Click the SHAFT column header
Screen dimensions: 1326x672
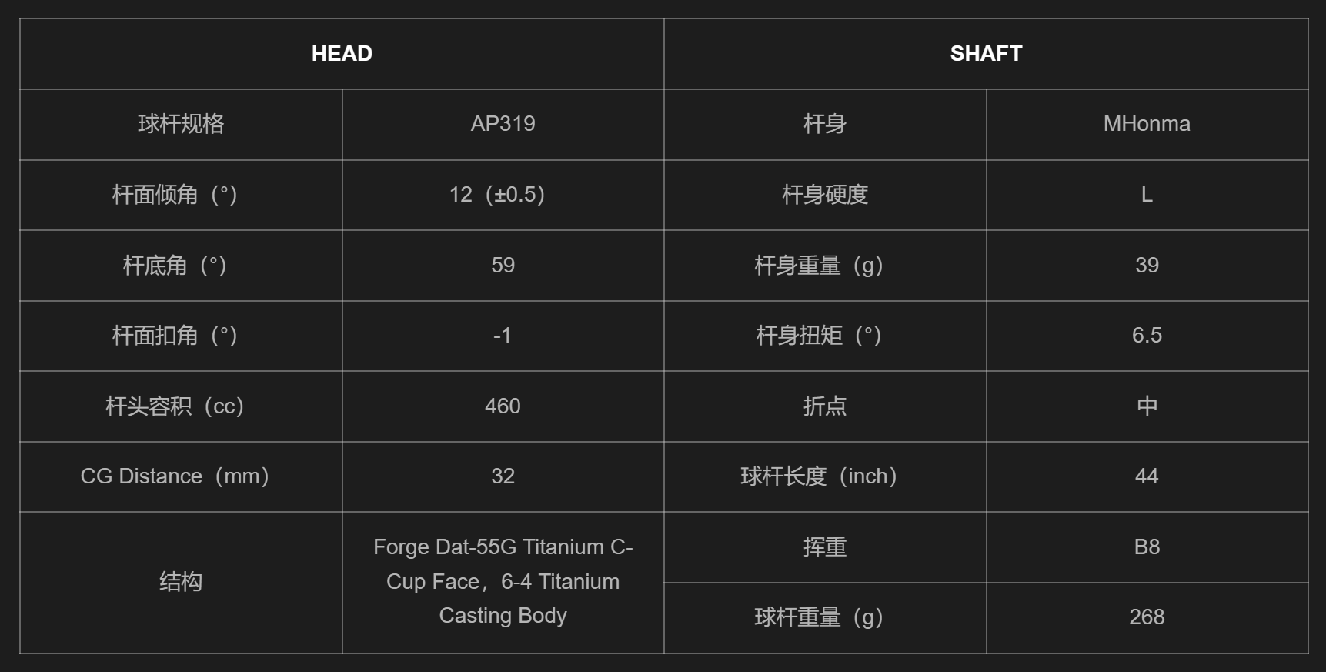pos(986,54)
